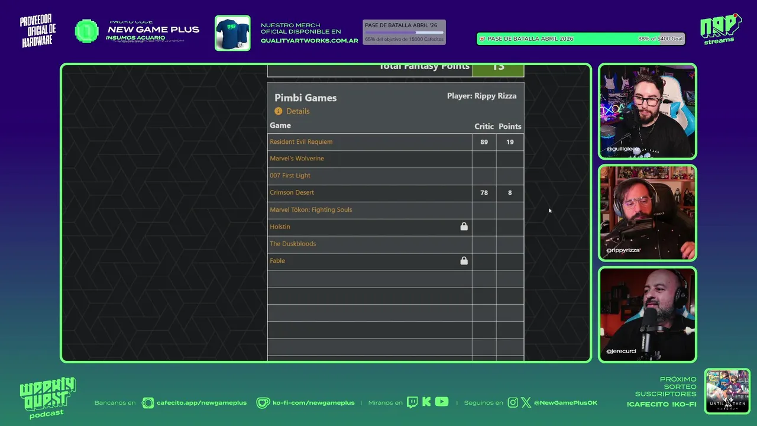This screenshot has width=757, height=426.
Task: Click the Pase de Batalla Abril '26 cafecitos bar
Action: pos(404,33)
